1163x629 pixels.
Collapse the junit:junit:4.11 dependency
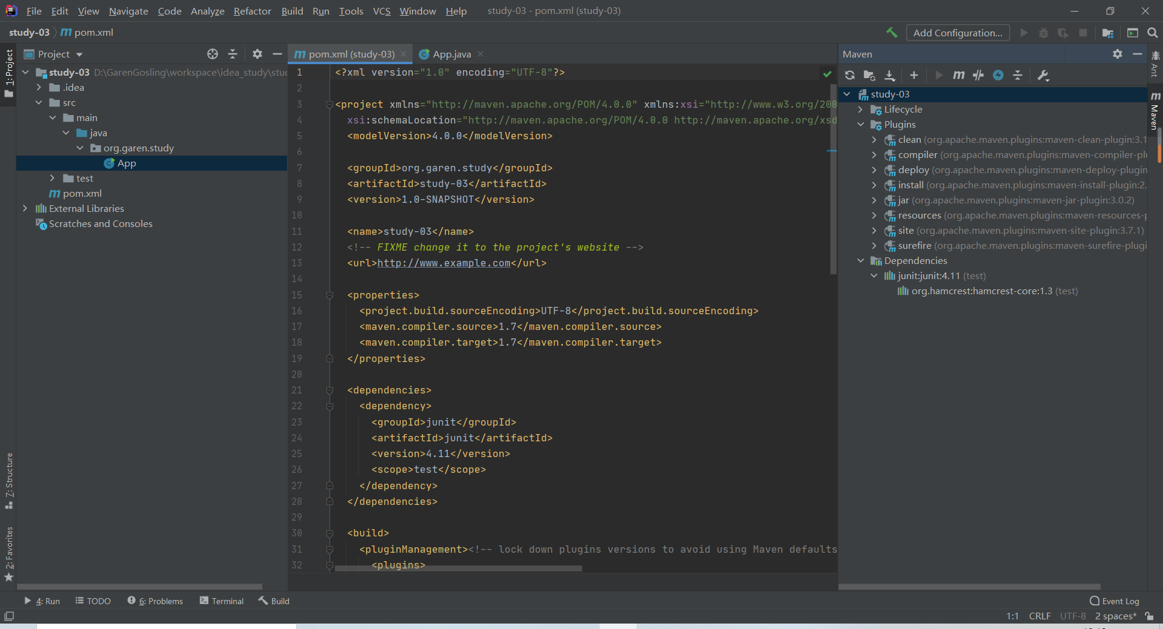pos(874,275)
